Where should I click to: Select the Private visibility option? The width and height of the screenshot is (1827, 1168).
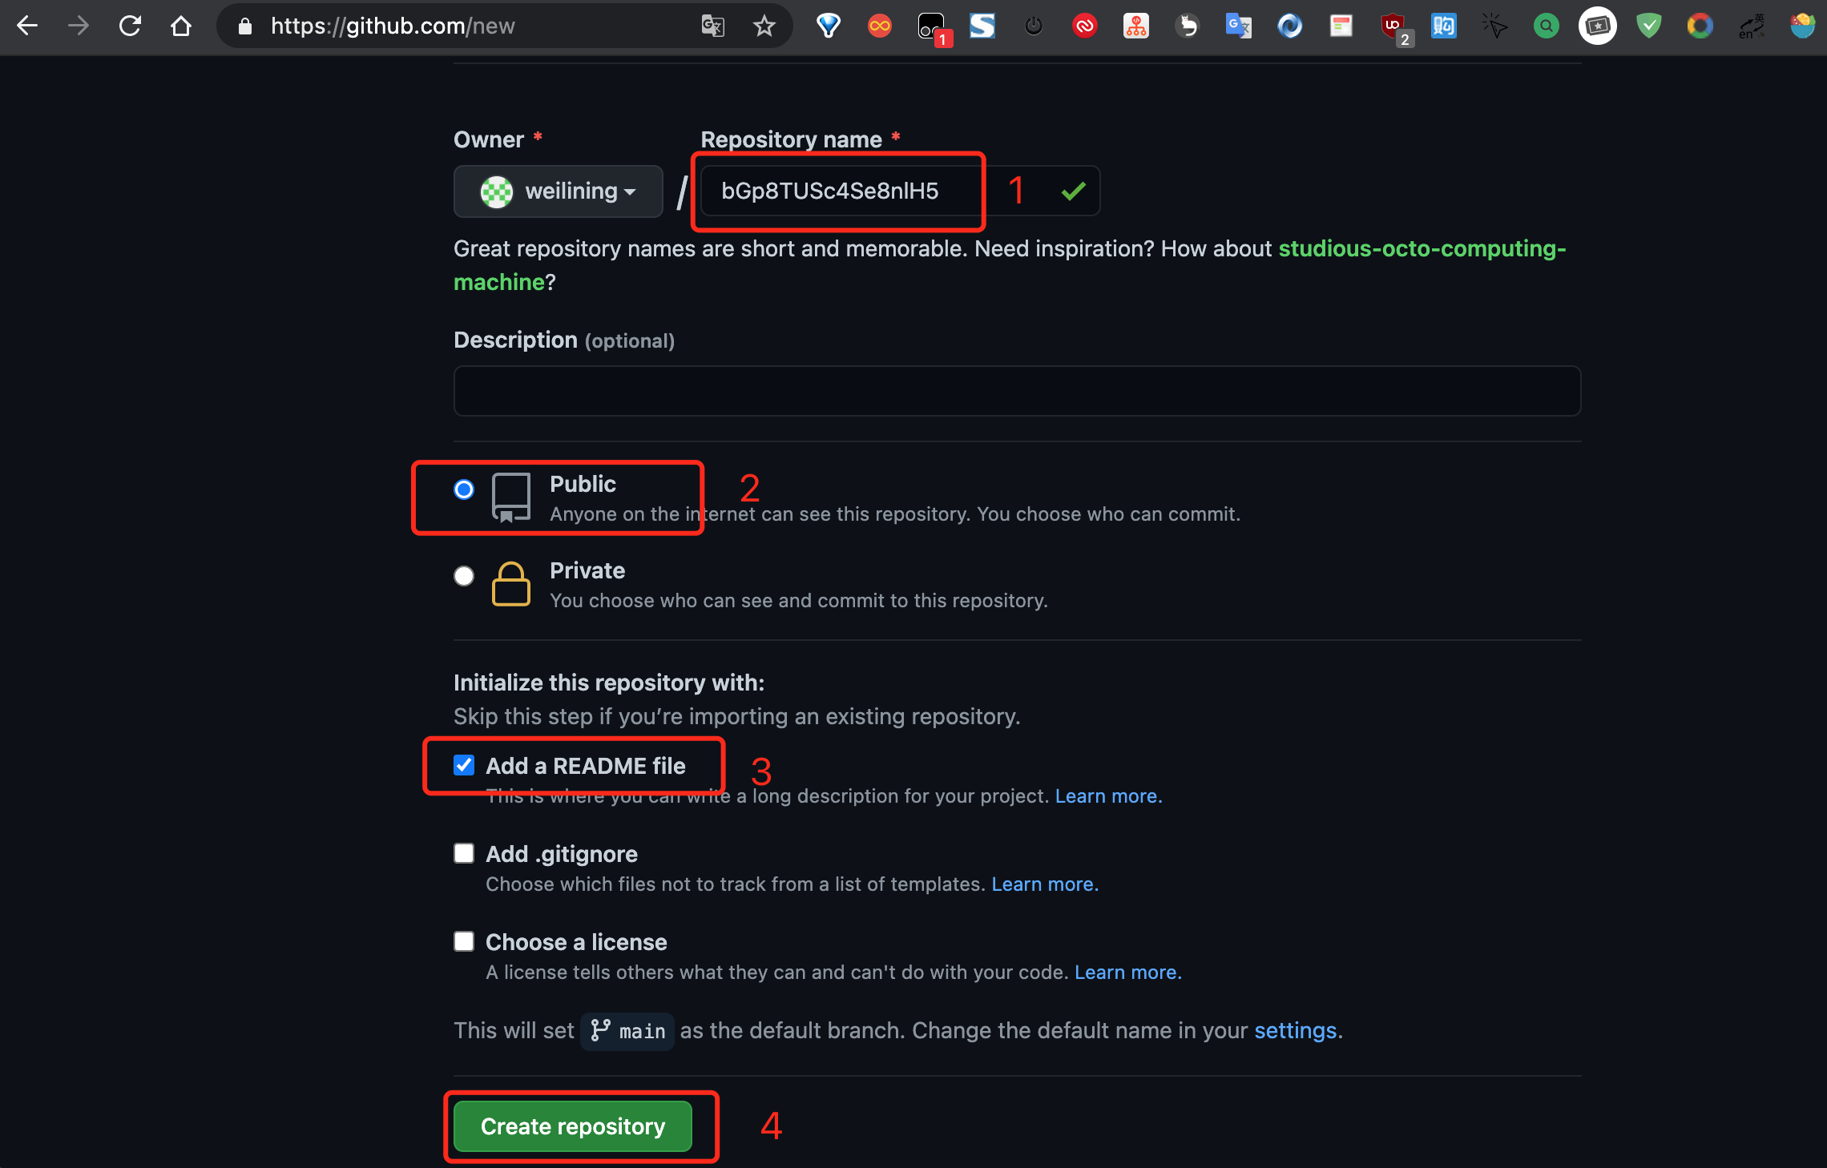coord(464,576)
